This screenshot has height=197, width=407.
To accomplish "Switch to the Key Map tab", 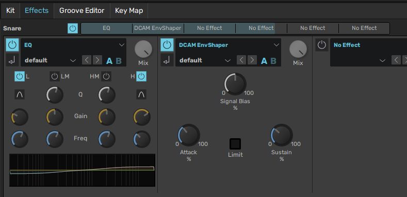I will tap(129, 11).
